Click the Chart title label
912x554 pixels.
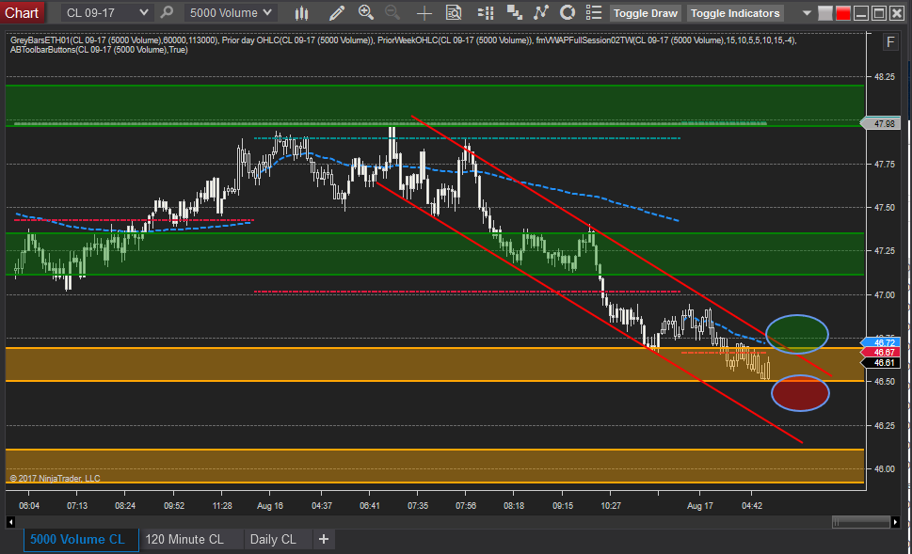[22, 13]
